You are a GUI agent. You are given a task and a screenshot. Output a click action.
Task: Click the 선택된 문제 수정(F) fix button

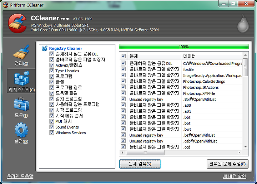(x=227, y=164)
